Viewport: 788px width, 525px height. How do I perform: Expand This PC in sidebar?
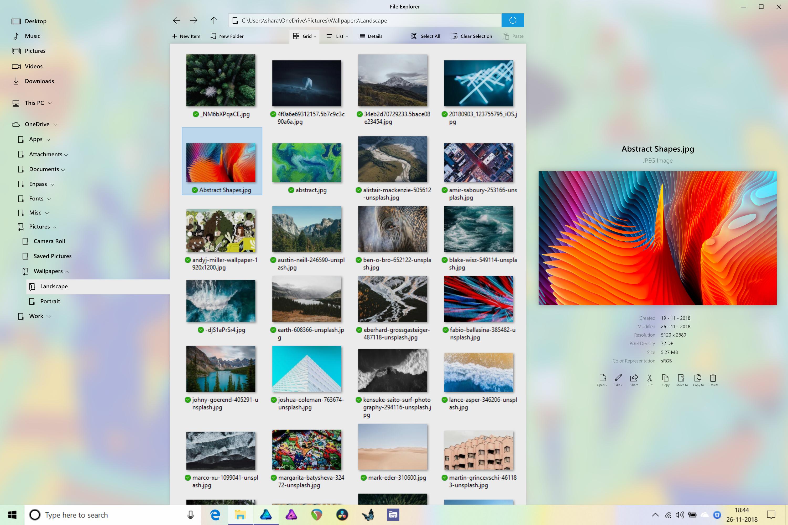coord(50,103)
